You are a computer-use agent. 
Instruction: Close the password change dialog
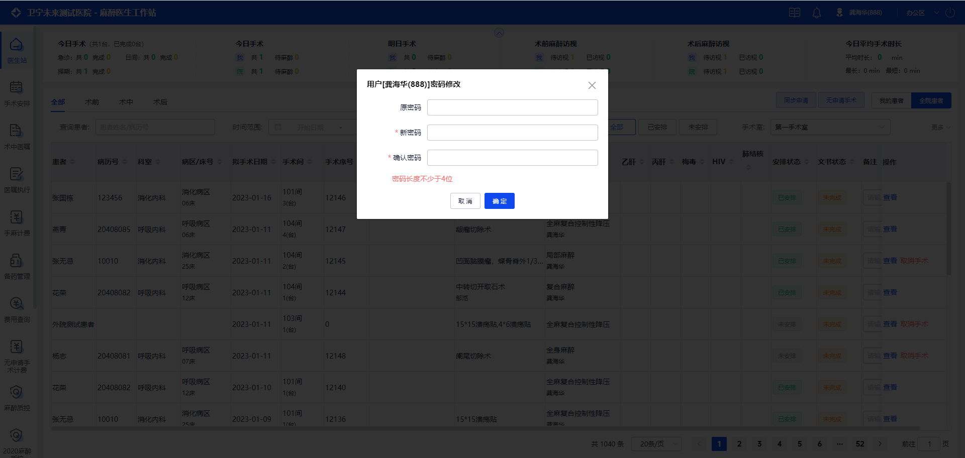click(592, 85)
